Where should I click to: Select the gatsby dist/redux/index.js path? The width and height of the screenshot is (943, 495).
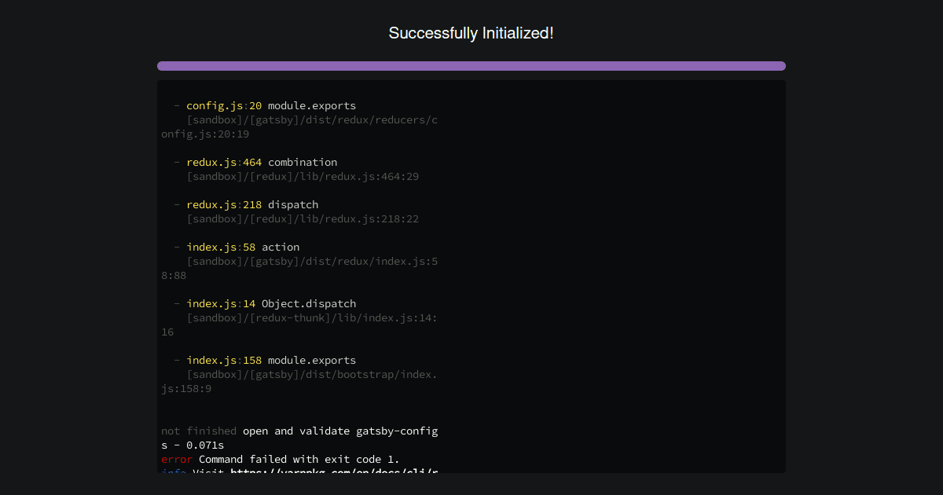point(311,261)
